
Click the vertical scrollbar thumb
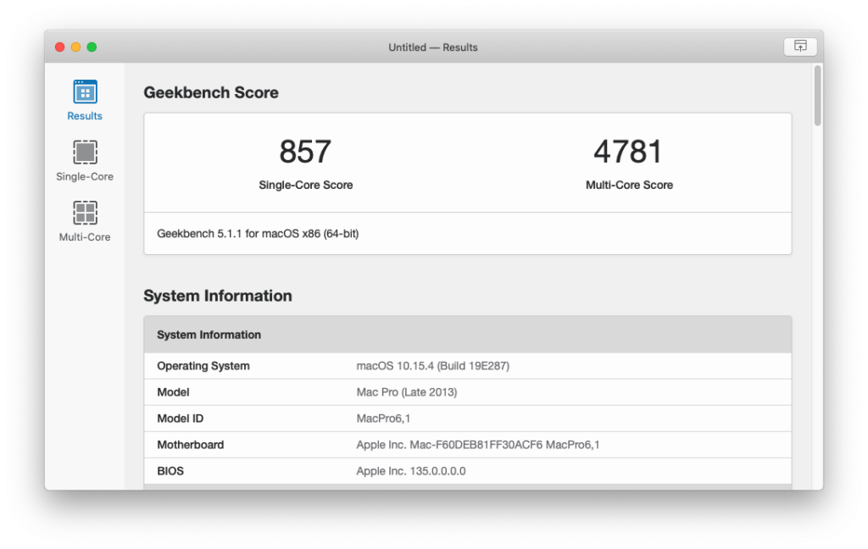817,96
